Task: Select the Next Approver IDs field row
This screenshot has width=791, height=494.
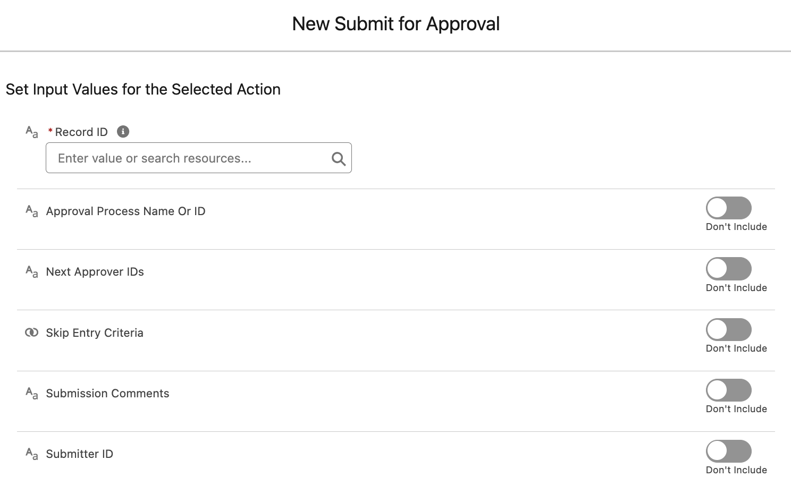Action: click(95, 271)
